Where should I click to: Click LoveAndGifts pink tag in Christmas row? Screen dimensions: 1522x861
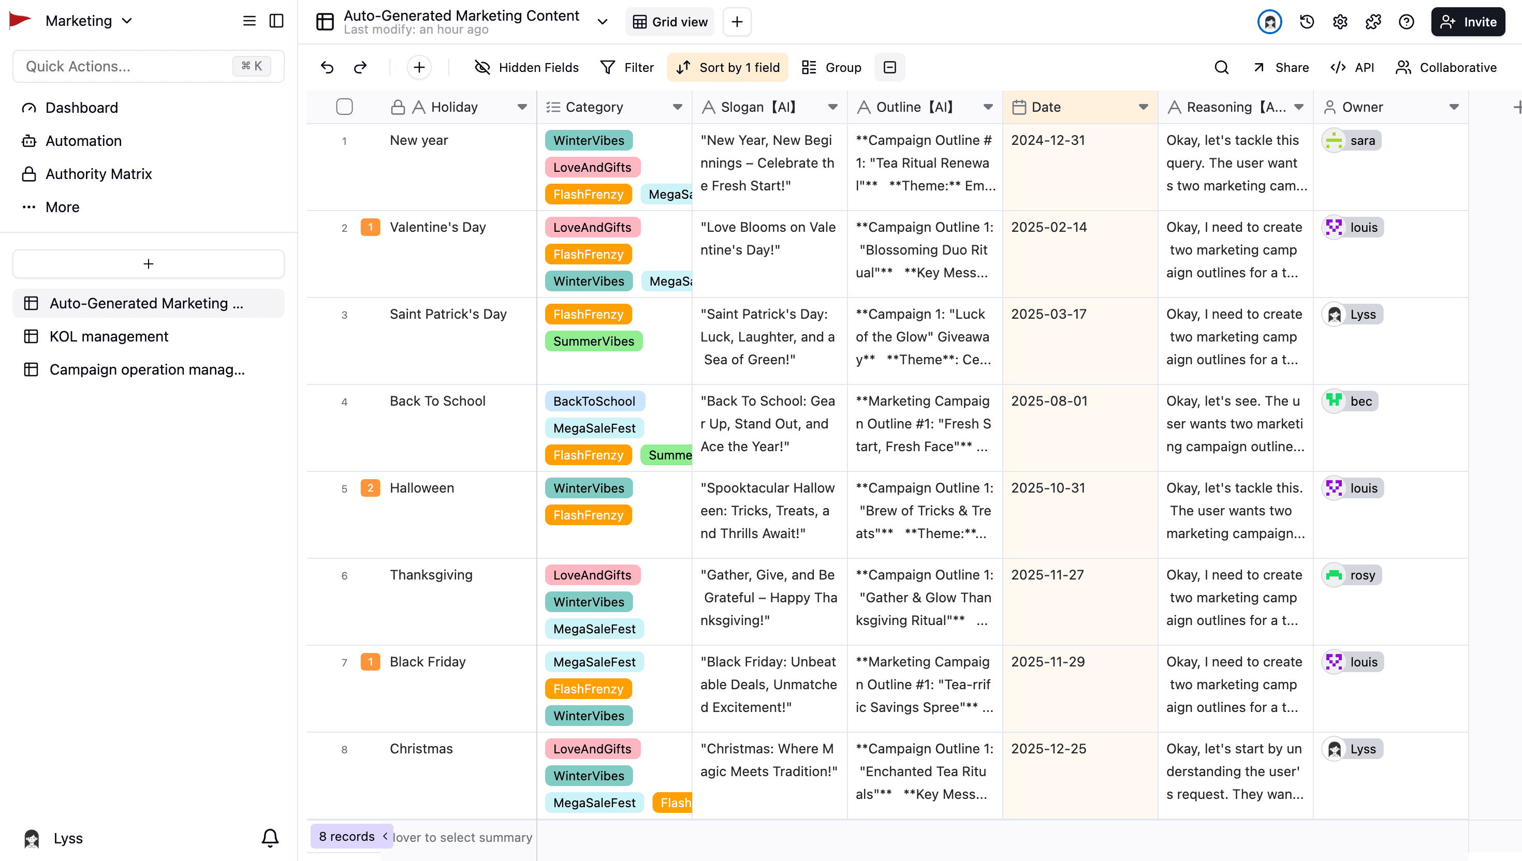[592, 749]
